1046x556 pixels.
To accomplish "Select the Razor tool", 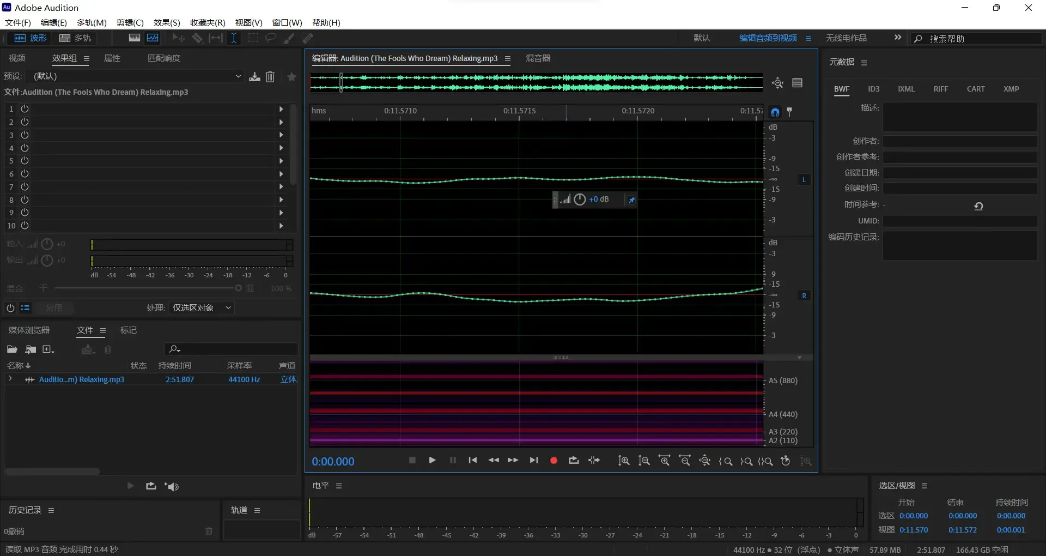I will [197, 38].
